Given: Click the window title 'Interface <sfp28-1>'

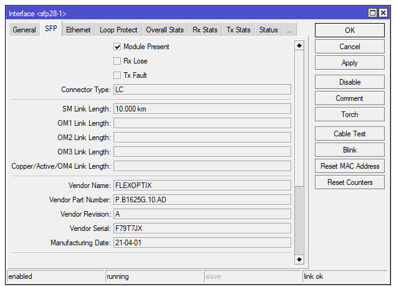Looking at the screenshot, I should point(37,14).
